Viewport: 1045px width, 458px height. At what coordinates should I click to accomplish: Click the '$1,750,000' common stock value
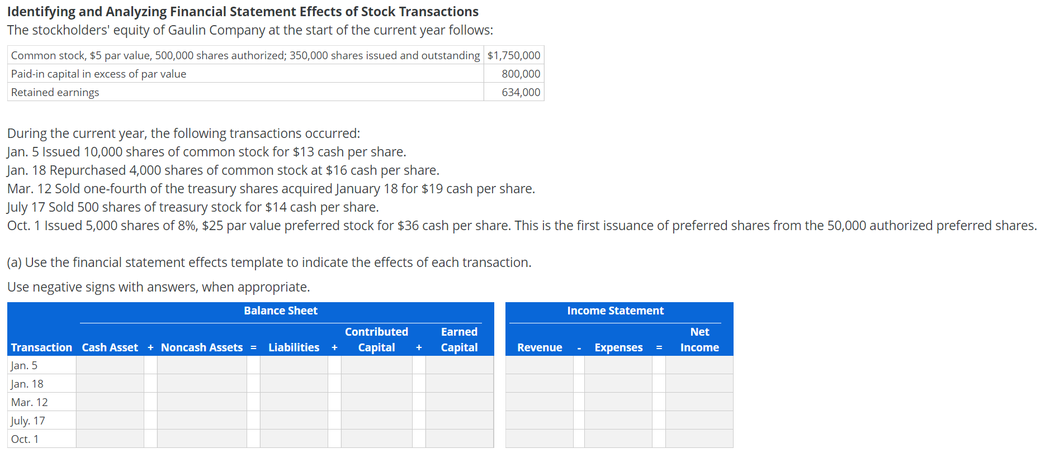(514, 55)
